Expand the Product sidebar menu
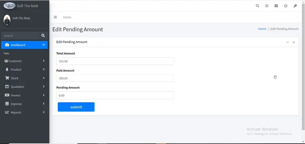Image resolution: width=305 pixels, height=144 pixels. point(24,69)
